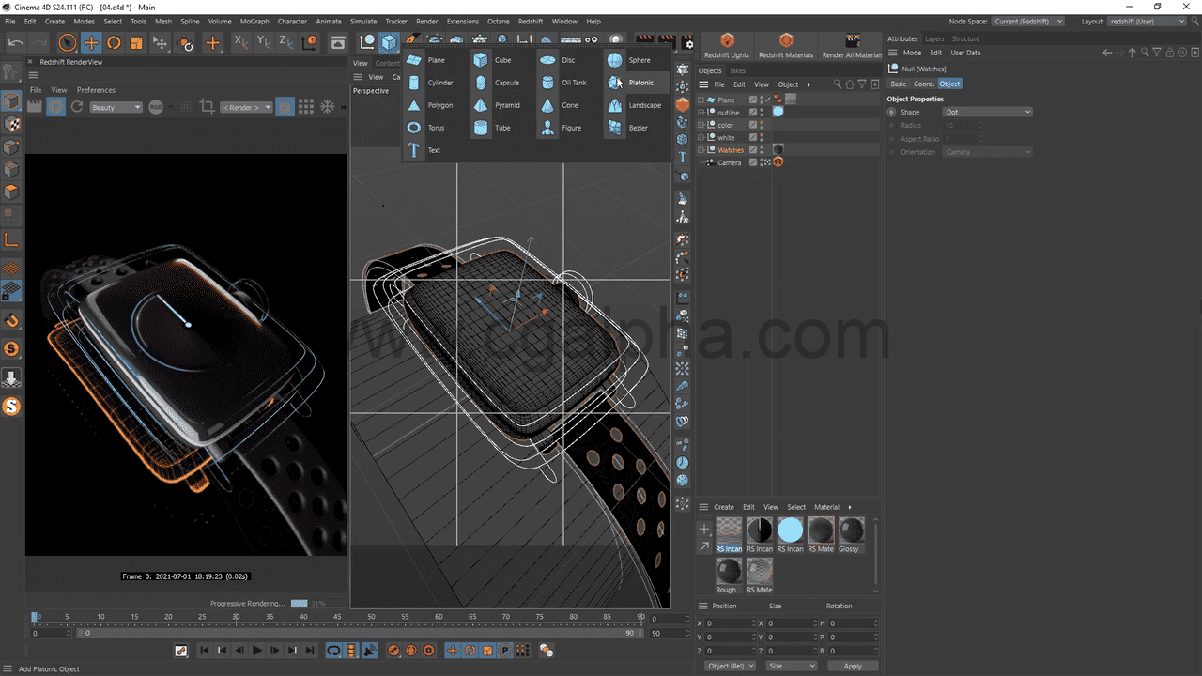Open the Node Space dropdown
This screenshot has width=1202, height=676.
[x=1028, y=21]
